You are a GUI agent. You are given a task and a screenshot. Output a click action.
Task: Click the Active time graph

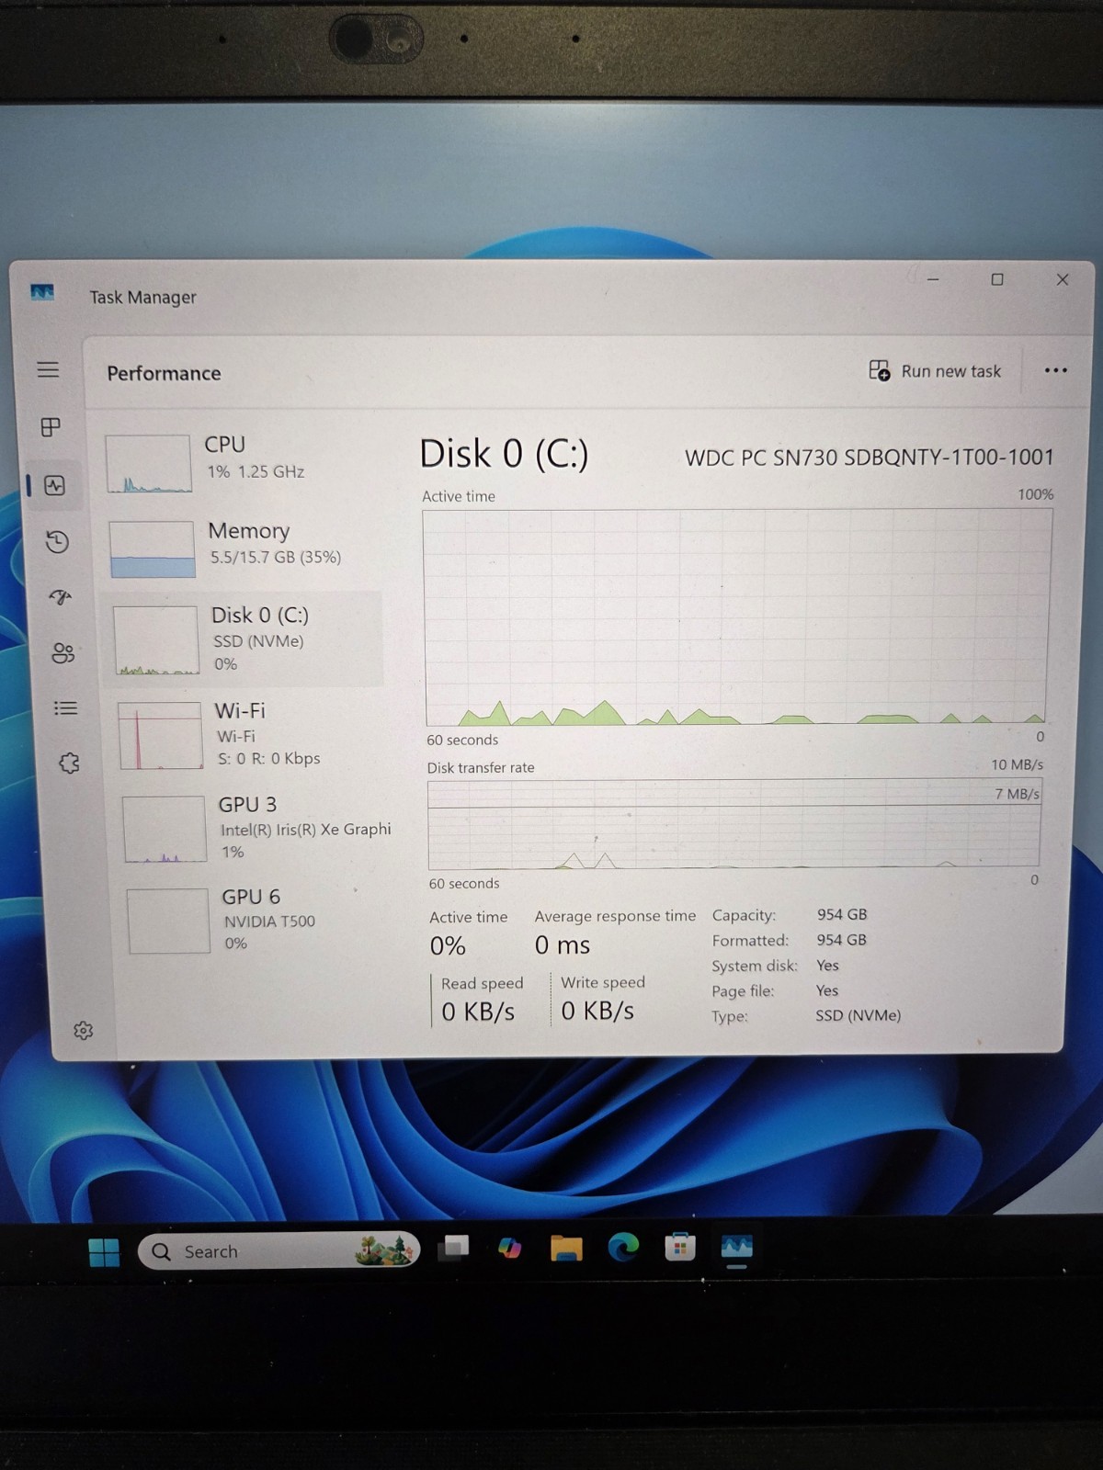pyautogui.click(x=736, y=617)
